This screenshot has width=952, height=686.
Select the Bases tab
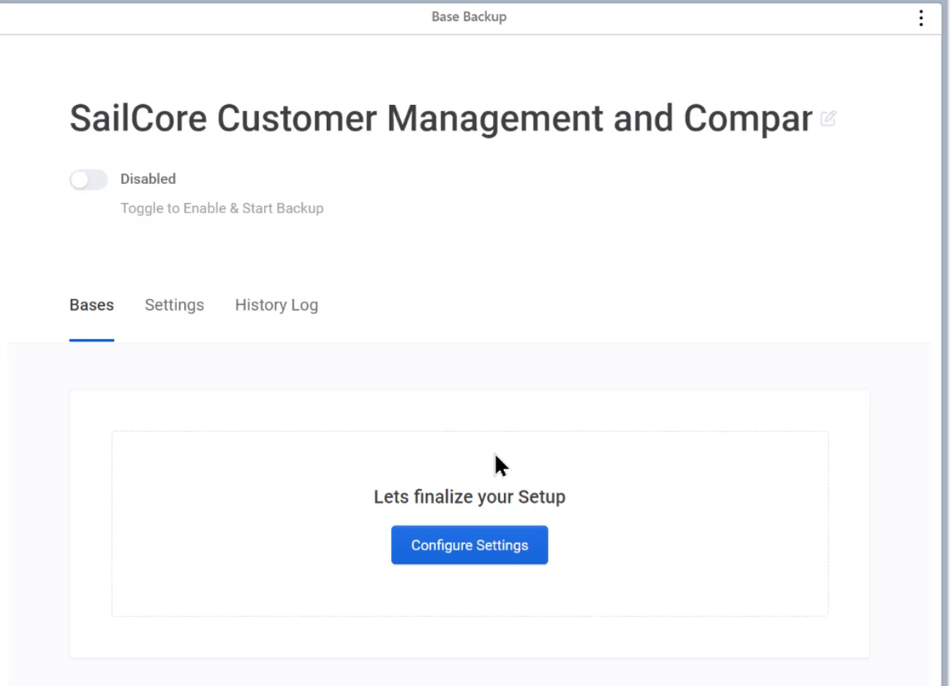pos(92,305)
